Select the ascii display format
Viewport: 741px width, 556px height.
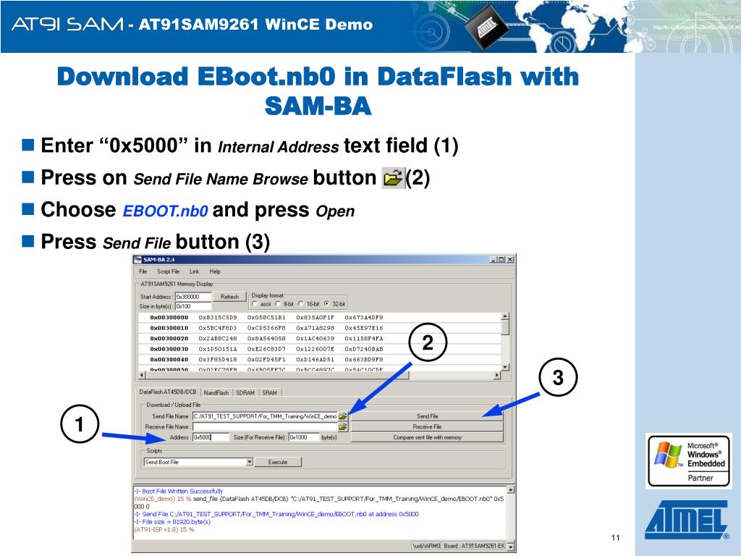coord(255,304)
